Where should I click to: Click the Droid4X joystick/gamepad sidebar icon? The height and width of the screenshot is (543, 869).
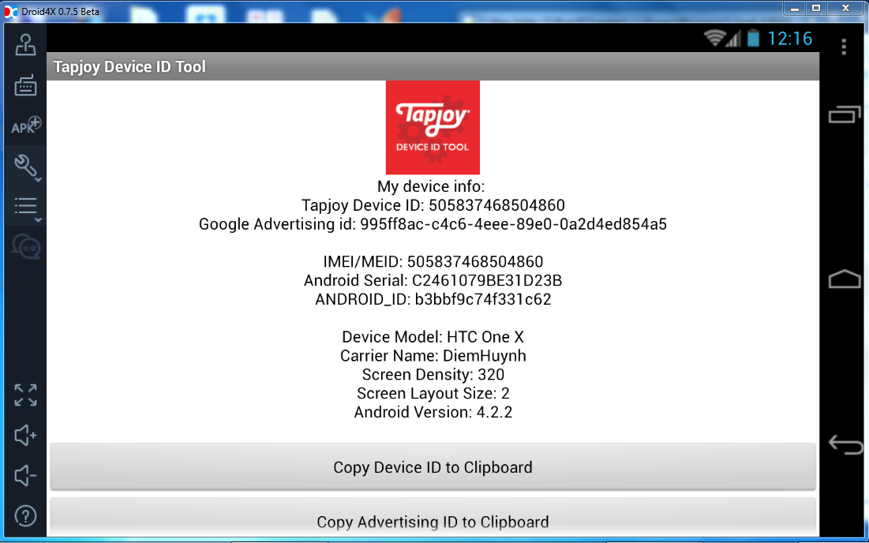click(x=25, y=45)
